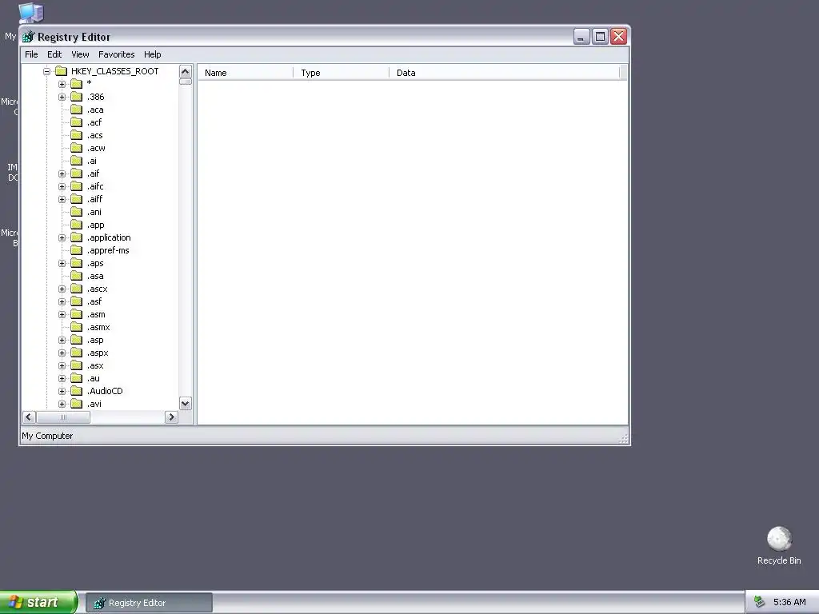
Task: Expand the .aspx key node
Action: pyautogui.click(x=62, y=353)
